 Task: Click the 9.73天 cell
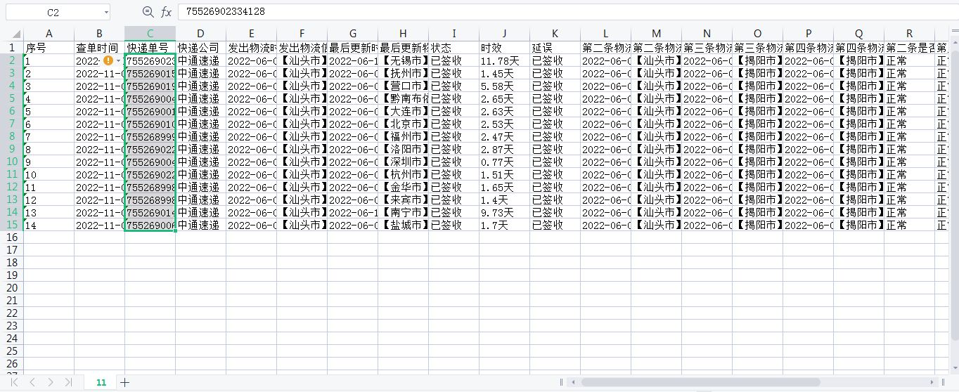coord(504,212)
